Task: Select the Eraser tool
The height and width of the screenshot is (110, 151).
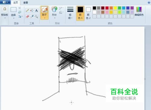Action: coord(27,16)
